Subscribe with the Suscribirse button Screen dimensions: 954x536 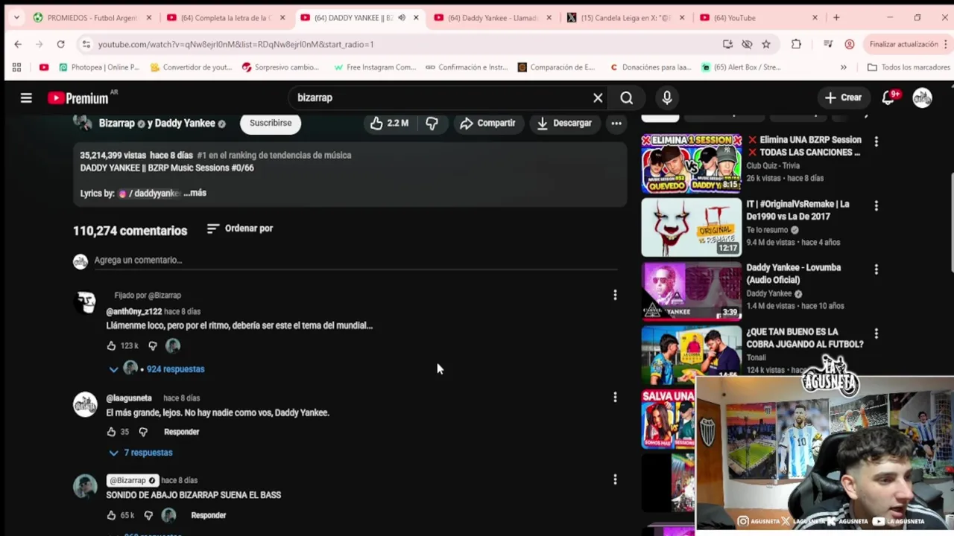[x=271, y=123]
